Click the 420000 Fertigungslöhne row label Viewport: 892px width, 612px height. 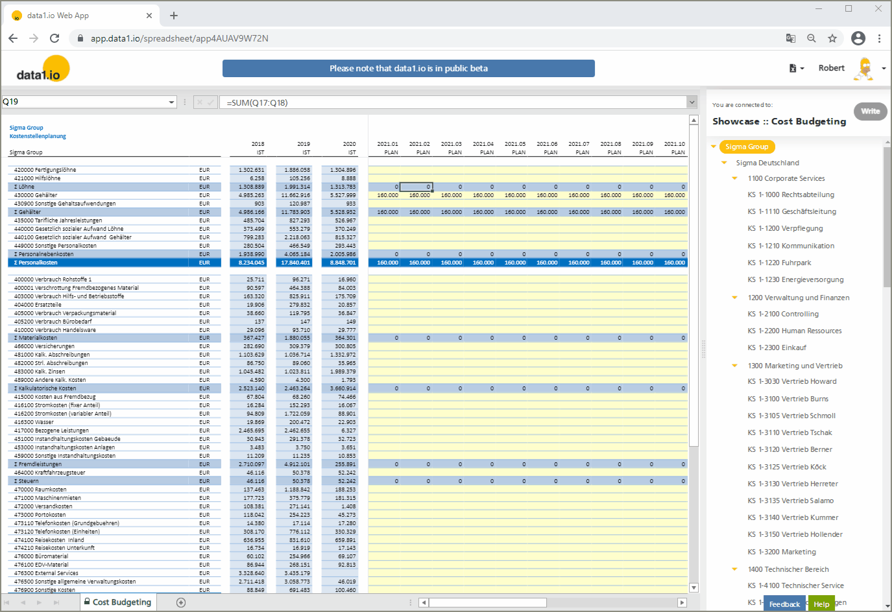(45, 170)
